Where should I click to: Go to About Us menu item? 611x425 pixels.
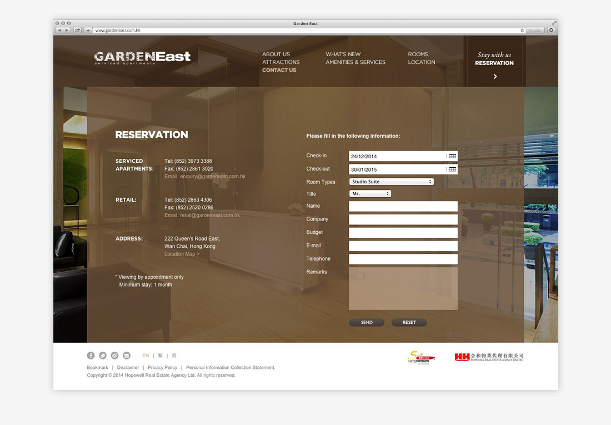[276, 54]
